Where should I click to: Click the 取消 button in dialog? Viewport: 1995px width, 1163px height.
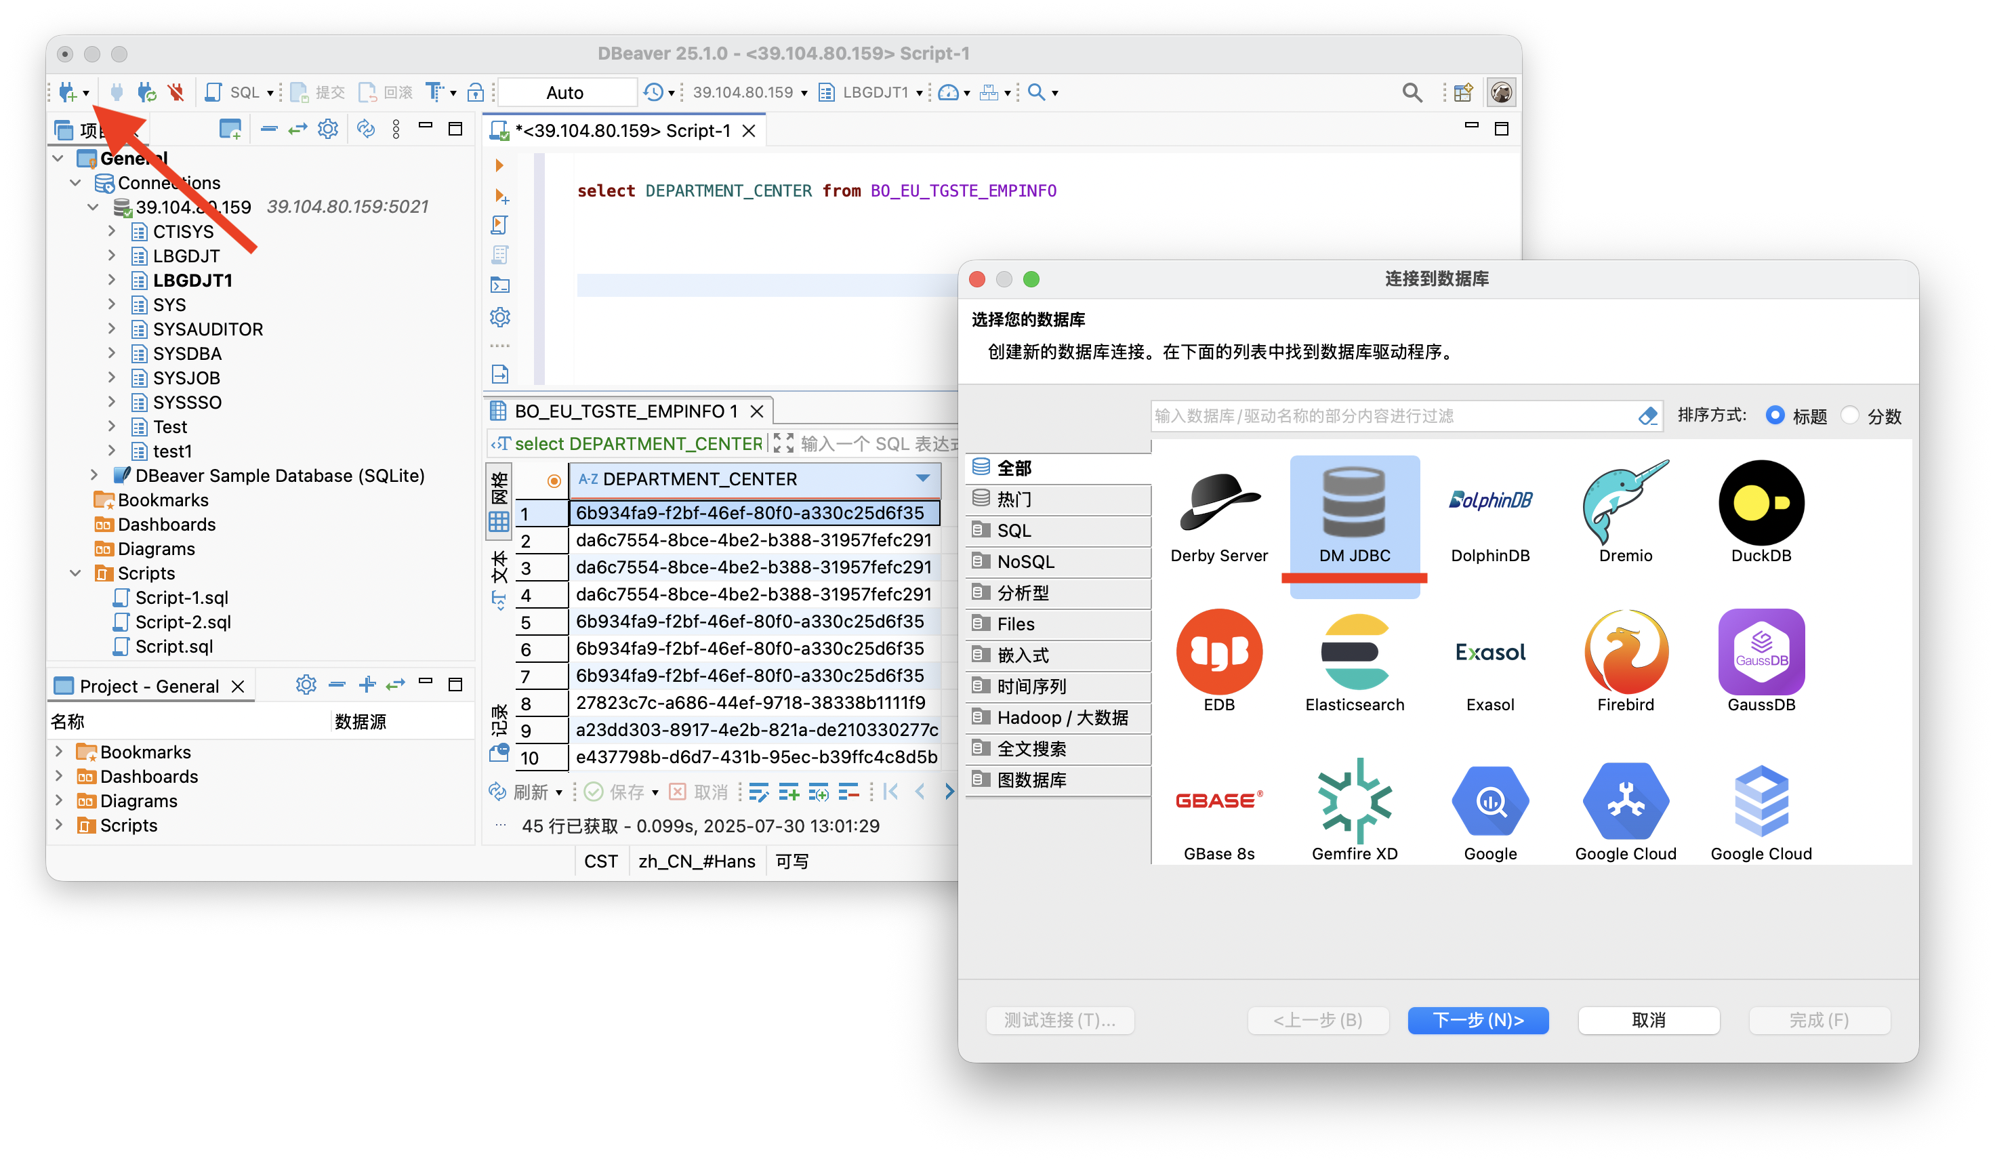[1647, 1020]
